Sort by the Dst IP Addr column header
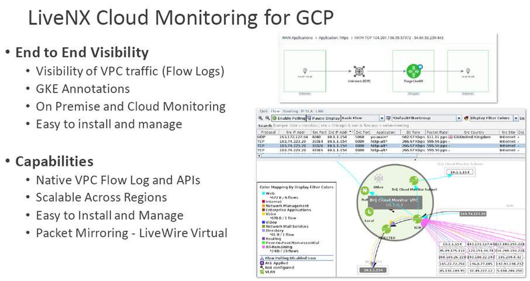 tap(340, 132)
